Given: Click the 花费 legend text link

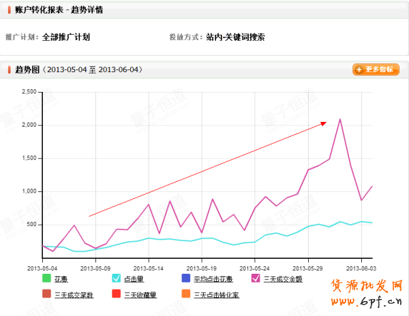Looking at the screenshot, I should click(61, 279).
